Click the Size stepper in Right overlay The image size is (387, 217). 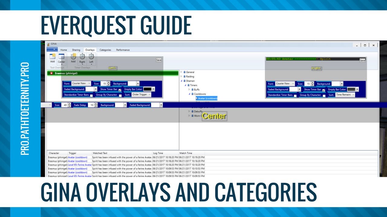point(313,84)
